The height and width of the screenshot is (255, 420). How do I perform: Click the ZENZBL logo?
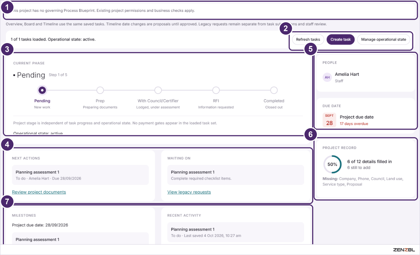pyautogui.click(x=404, y=250)
